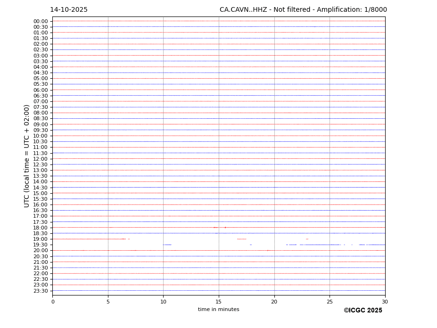Click the date label 14-10-2025
Screen dimensions: 437x328
[69, 10]
